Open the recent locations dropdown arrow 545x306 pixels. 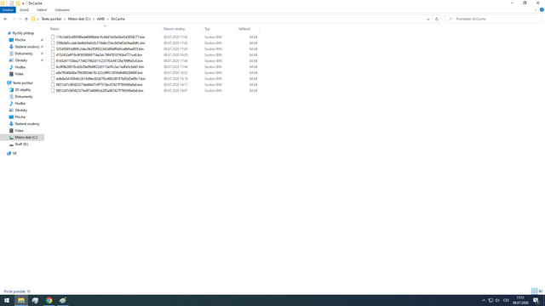point(20,19)
